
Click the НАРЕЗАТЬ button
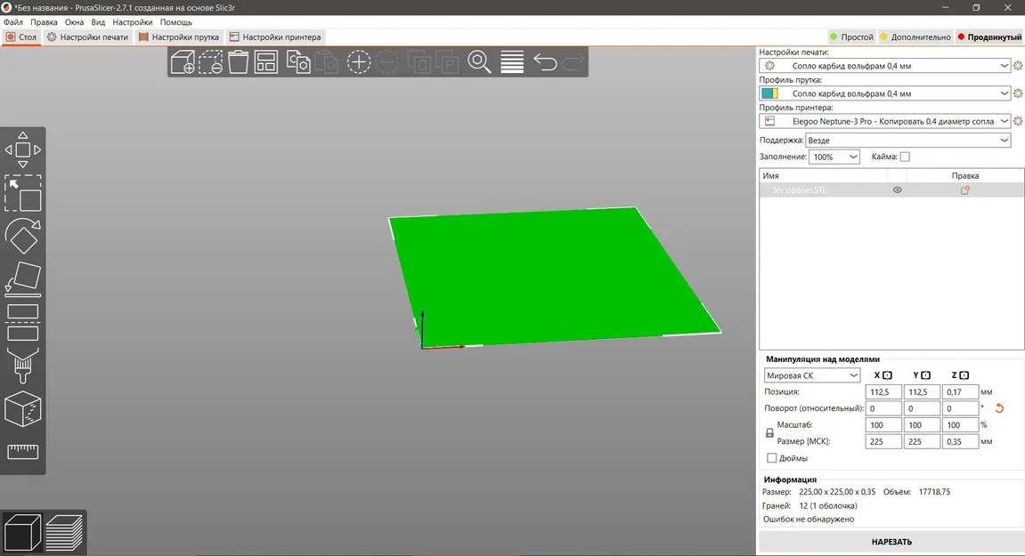point(891,541)
